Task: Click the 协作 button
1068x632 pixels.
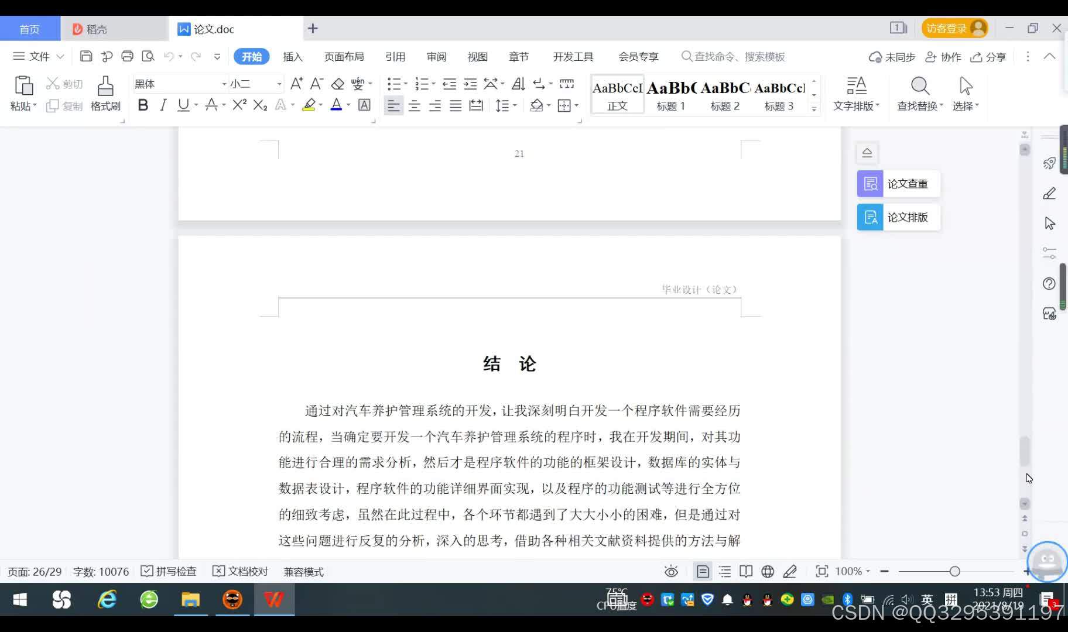Action: pos(943,57)
